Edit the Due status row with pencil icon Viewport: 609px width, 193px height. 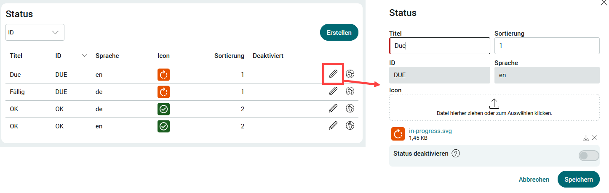pyautogui.click(x=333, y=74)
